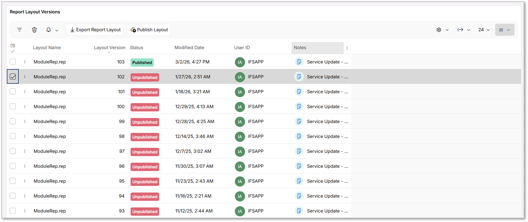
Task: Select checkbox for version 101 row
Action: pos(13,92)
